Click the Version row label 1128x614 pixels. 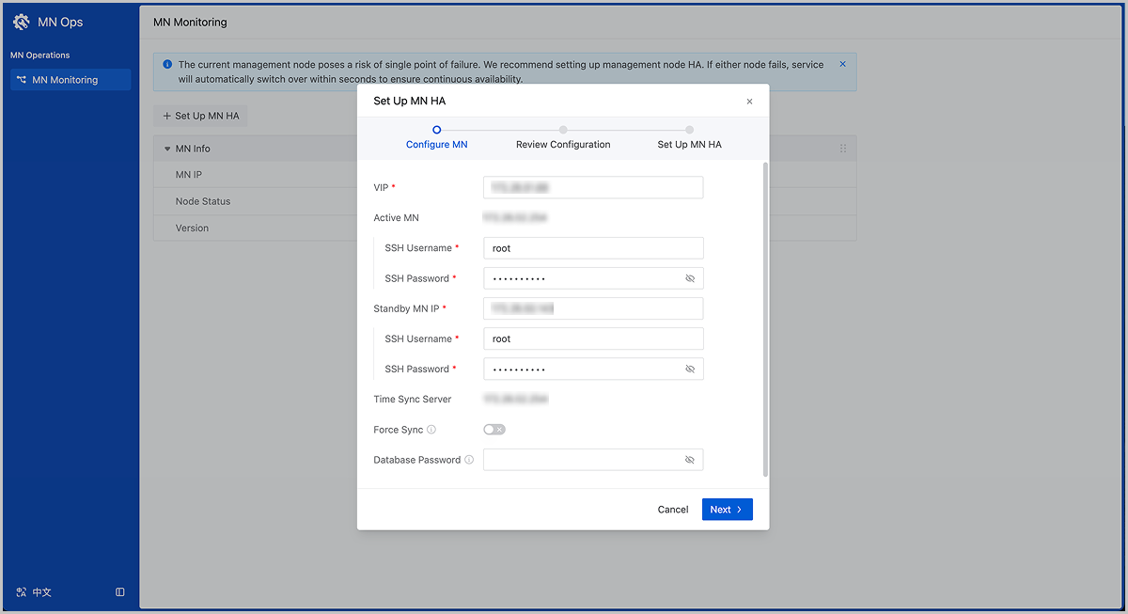point(192,228)
